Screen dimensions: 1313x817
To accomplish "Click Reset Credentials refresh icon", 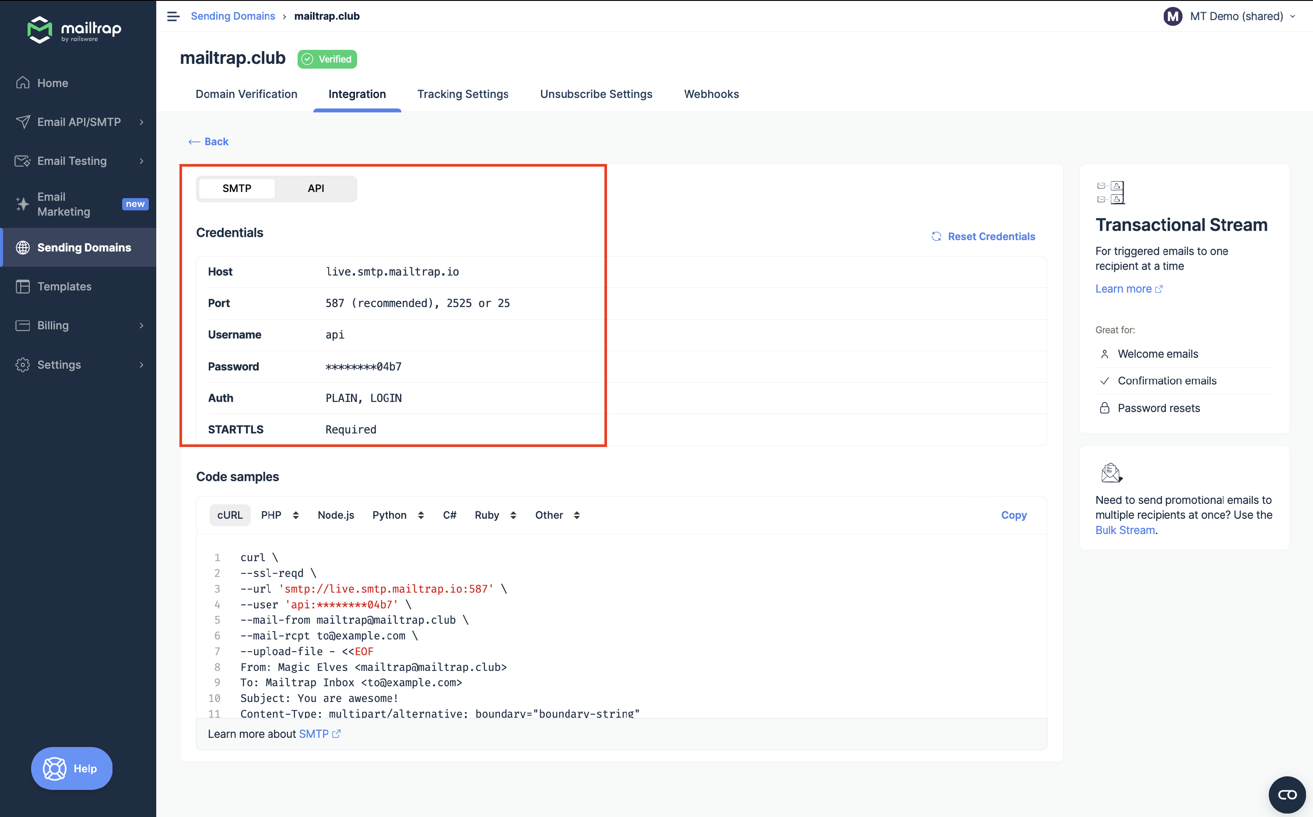I will pyautogui.click(x=936, y=237).
